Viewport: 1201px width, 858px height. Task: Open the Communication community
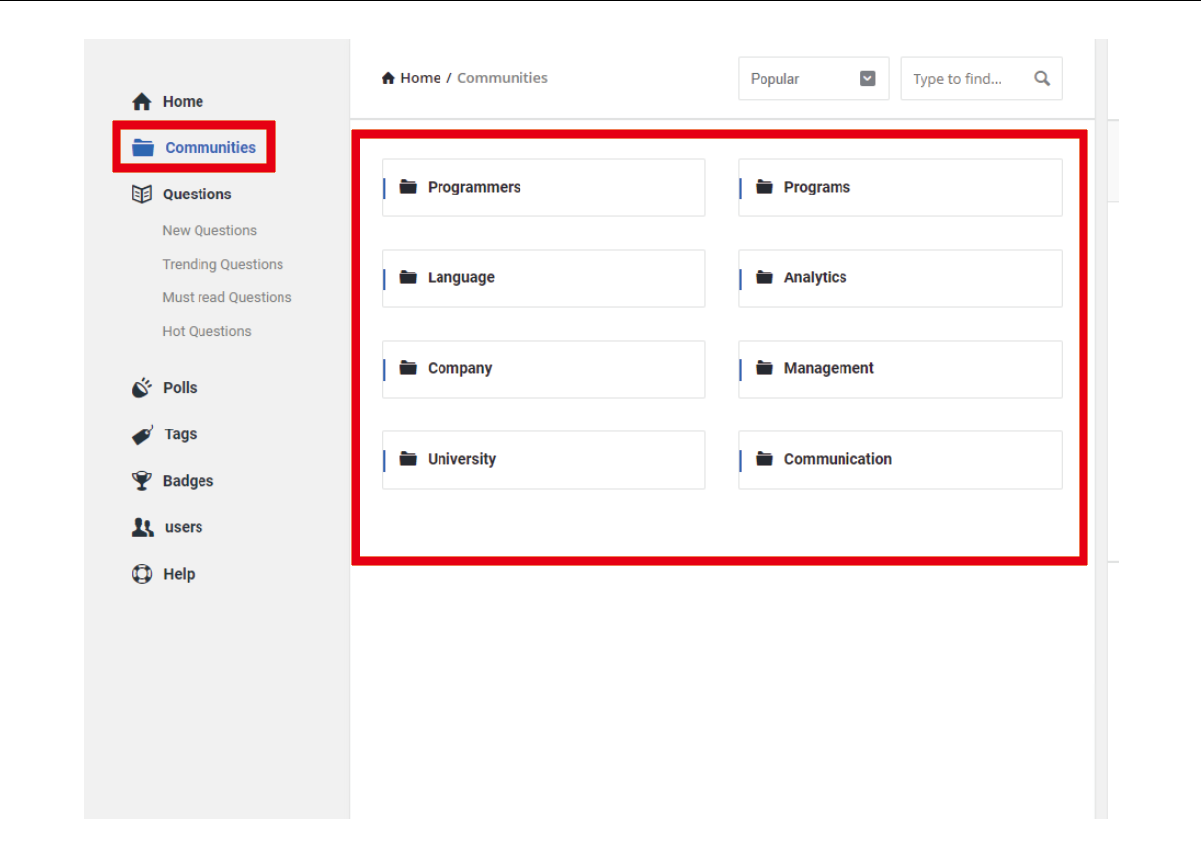coord(901,460)
